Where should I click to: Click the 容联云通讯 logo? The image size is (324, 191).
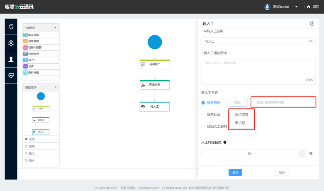19,7
